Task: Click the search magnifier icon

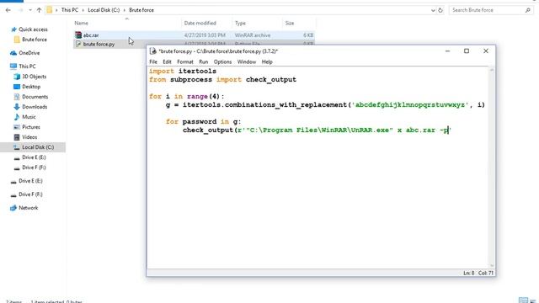Action: tap(528, 10)
